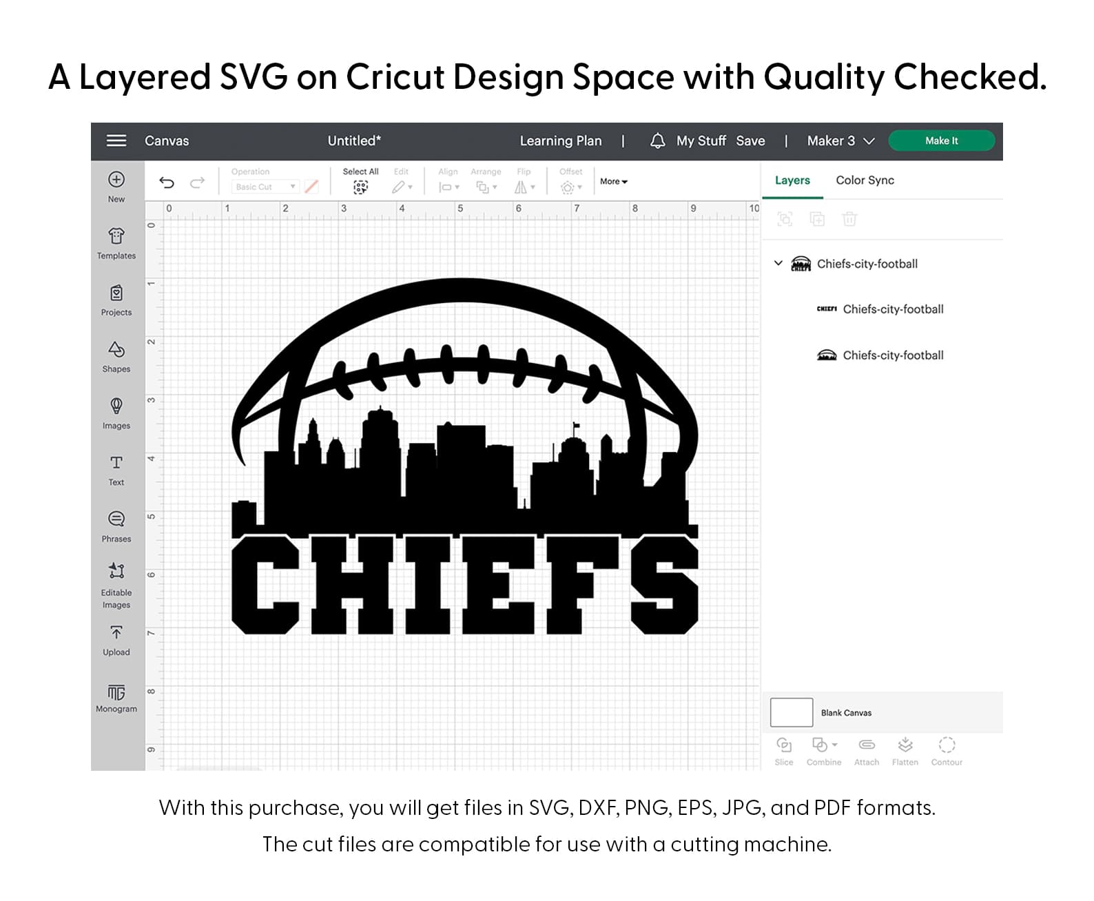The width and height of the screenshot is (1094, 901).
Task: Click the Canvas label
Action: pos(167,141)
